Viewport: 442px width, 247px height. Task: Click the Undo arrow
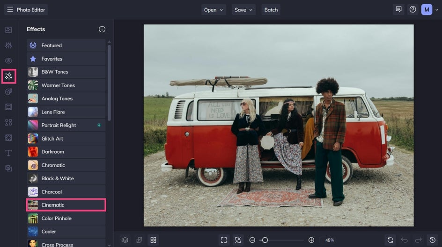[405, 240]
